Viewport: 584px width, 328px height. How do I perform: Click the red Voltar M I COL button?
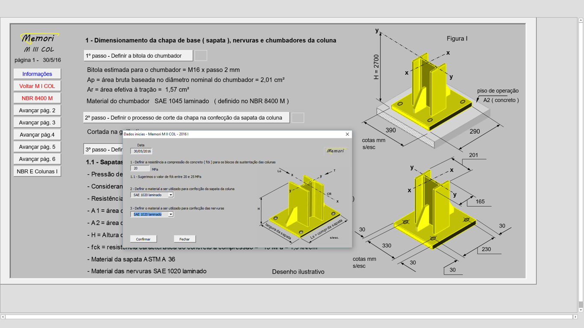pos(37,86)
